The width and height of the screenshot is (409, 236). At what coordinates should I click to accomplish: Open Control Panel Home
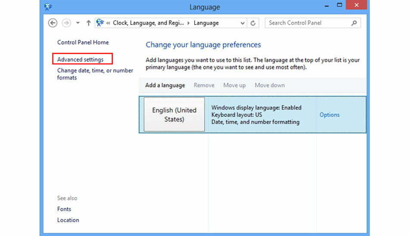(83, 42)
